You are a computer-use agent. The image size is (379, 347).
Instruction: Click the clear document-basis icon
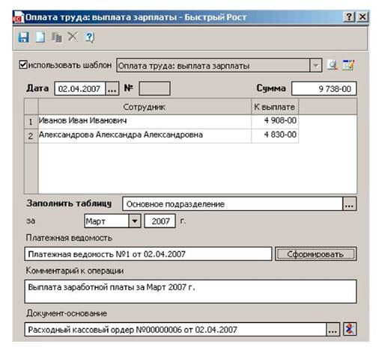350,329
